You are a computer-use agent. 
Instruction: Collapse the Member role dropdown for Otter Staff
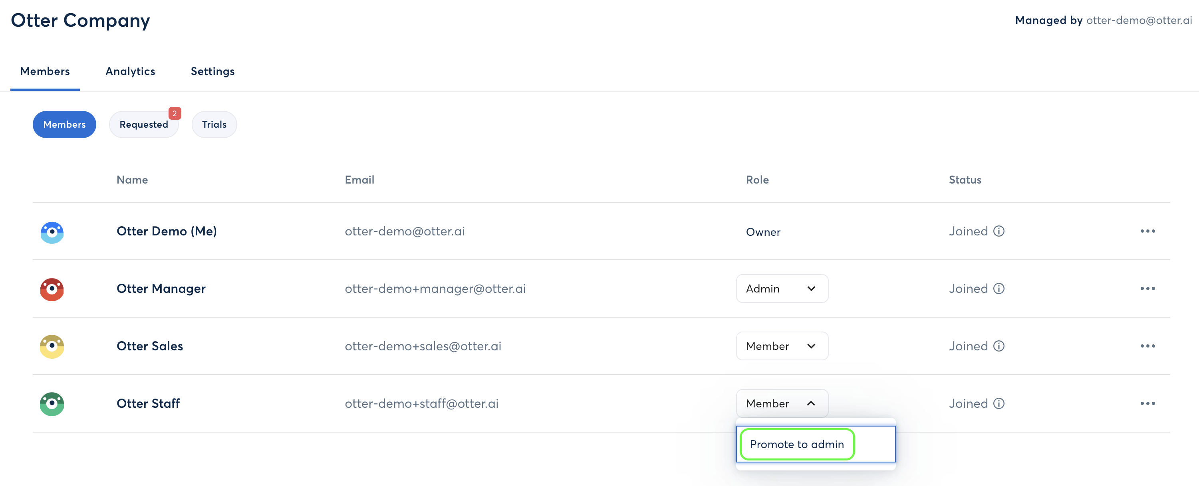click(782, 403)
